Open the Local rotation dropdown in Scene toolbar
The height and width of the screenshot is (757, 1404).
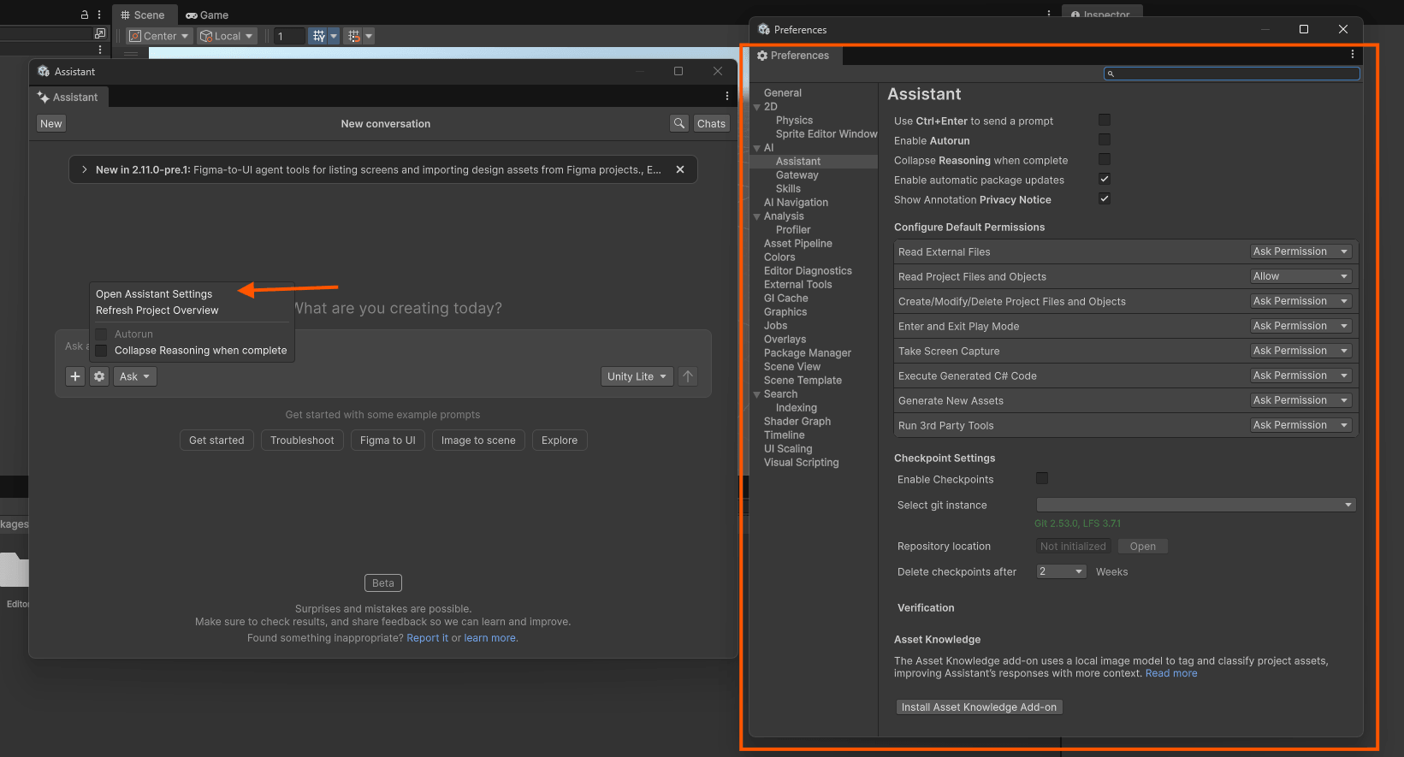[227, 36]
